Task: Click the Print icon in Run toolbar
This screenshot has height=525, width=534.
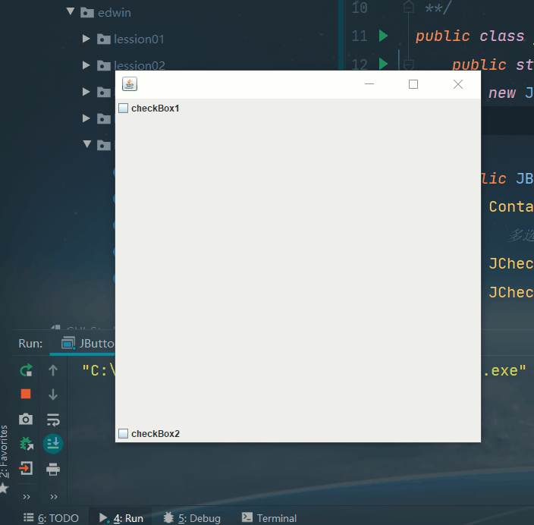Action: pyautogui.click(x=53, y=469)
